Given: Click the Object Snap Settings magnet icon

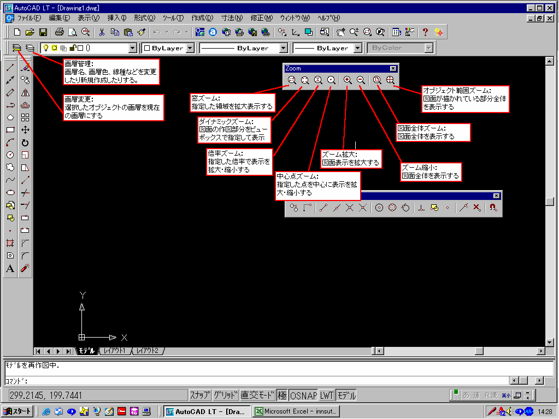Looking at the screenshot, I should 493,208.
